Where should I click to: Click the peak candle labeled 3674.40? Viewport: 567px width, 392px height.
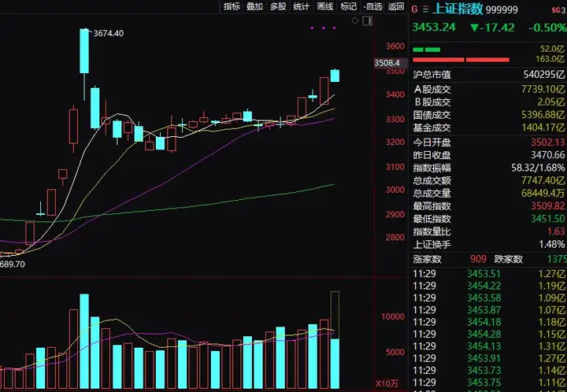(84, 51)
